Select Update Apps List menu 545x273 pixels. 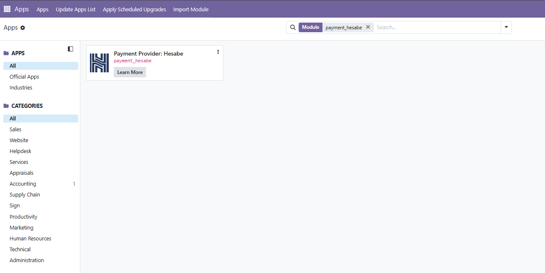76,9
